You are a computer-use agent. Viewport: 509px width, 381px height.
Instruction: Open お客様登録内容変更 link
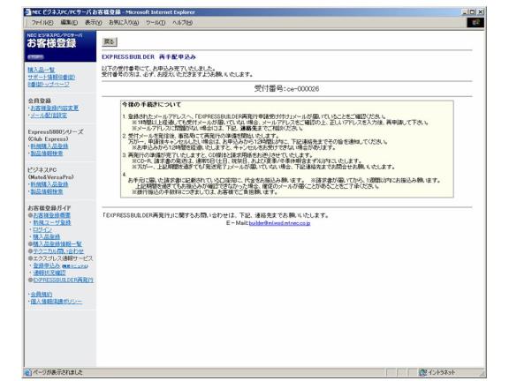pyautogui.click(x=55, y=108)
